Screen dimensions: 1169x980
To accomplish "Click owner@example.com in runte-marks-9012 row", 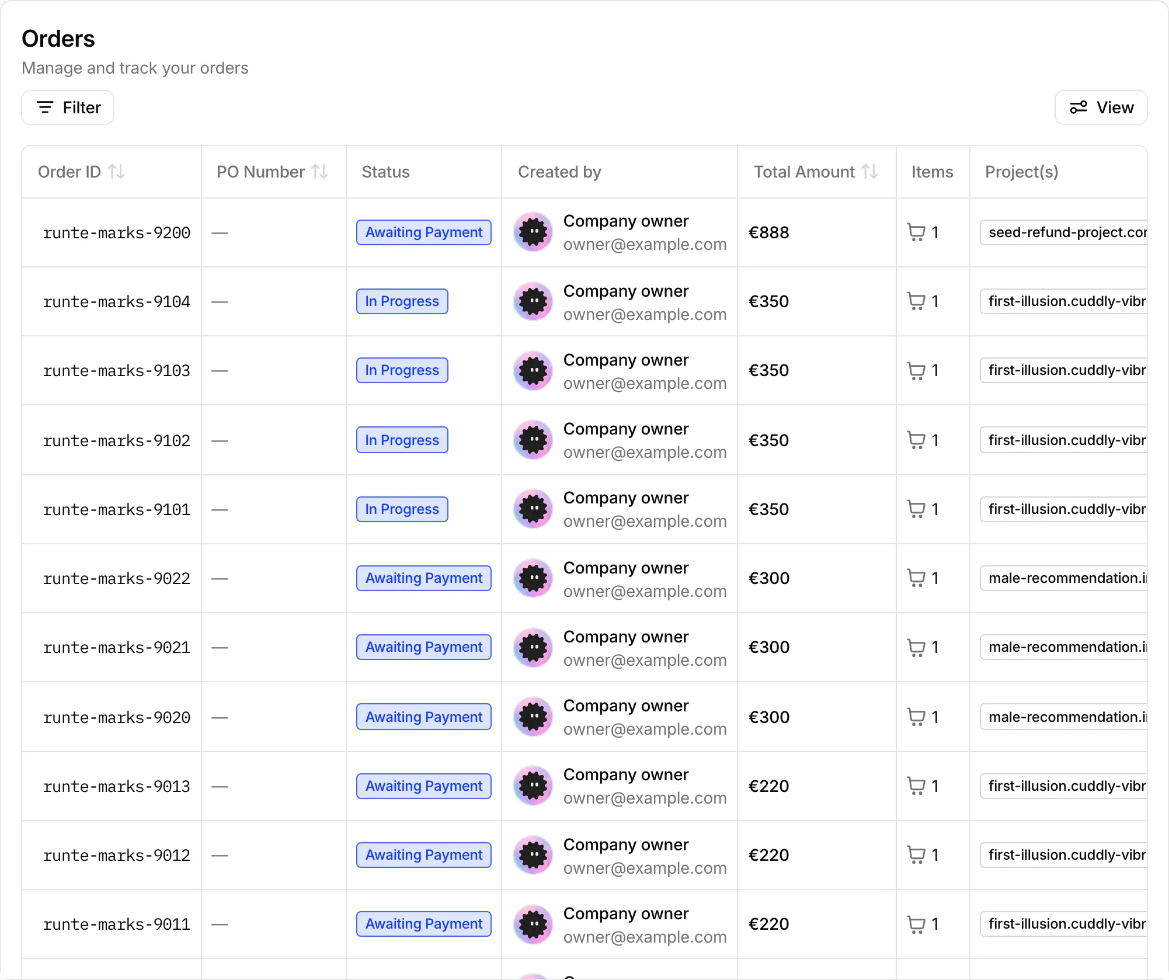I will click(x=645, y=868).
